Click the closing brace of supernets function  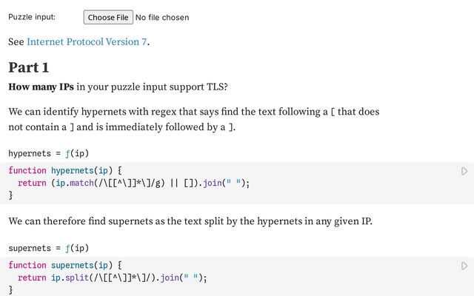click(10, 291)
